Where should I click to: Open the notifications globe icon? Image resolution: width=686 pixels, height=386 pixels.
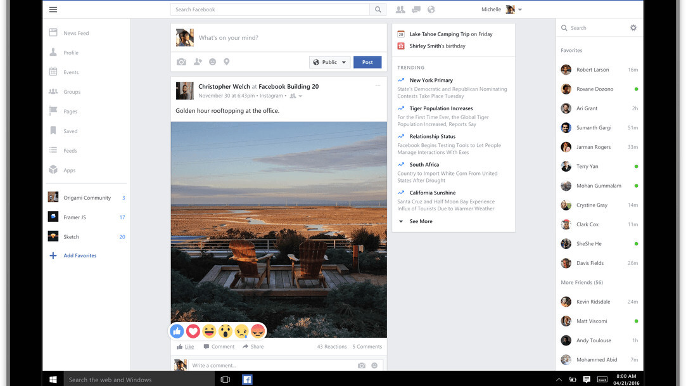431,10
